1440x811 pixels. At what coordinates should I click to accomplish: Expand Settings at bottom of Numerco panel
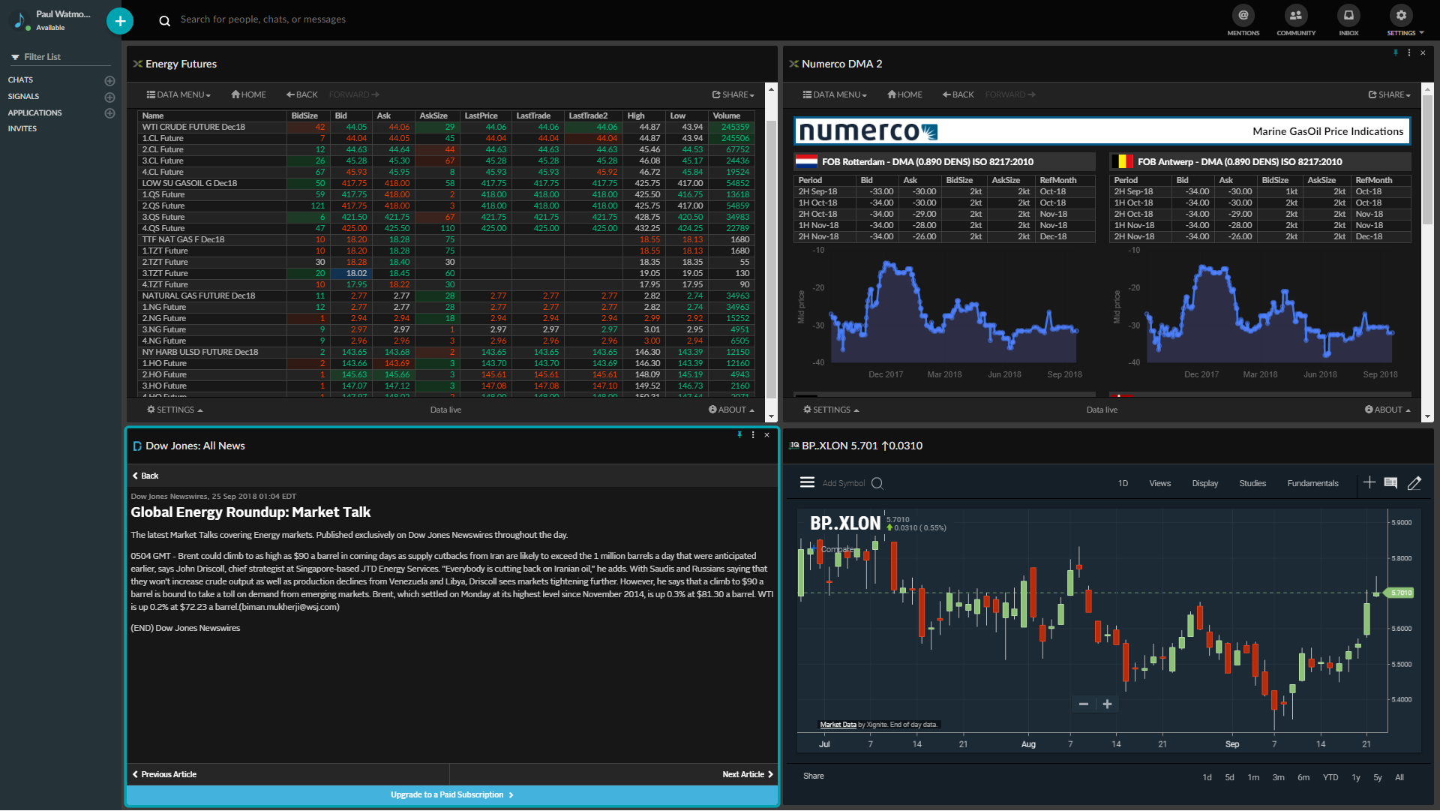(831, 410)
